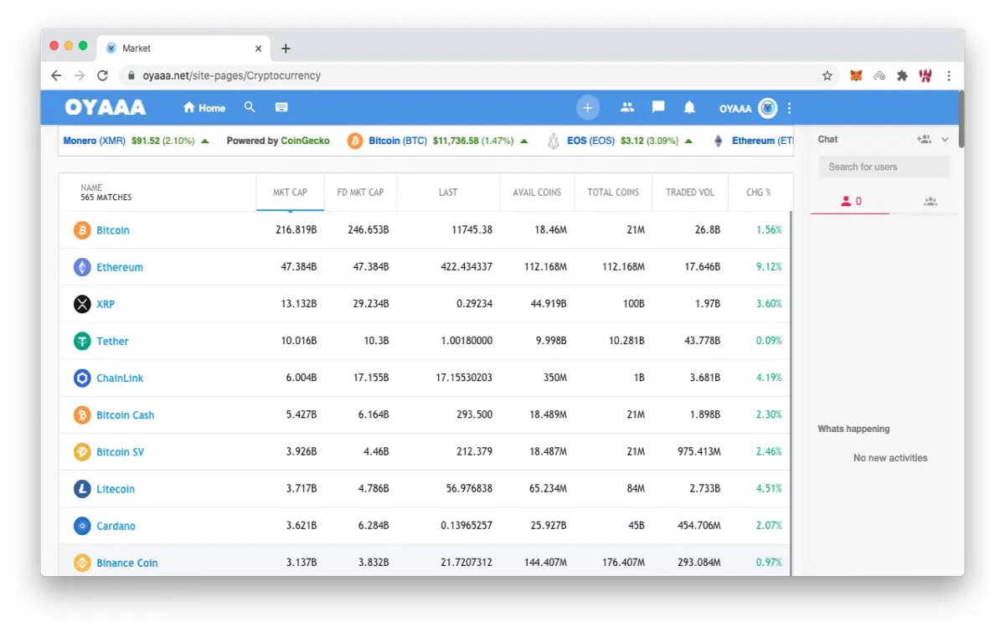Sort table by FD MKT CAP column
This screenshot has width=1005, height=633.
coord(360,192)
